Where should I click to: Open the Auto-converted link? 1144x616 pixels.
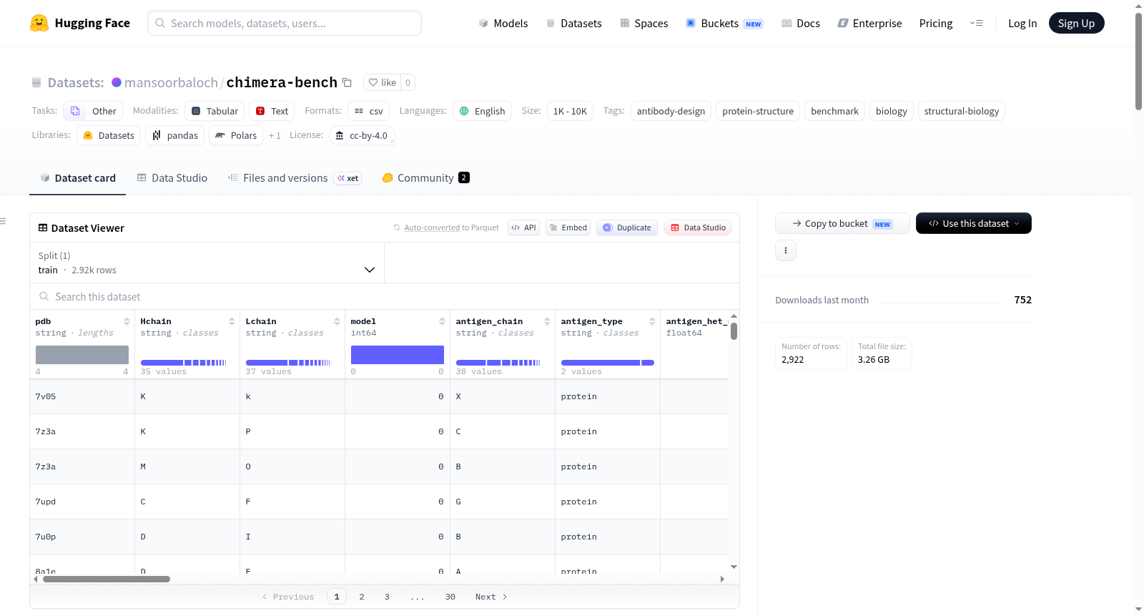432,228
